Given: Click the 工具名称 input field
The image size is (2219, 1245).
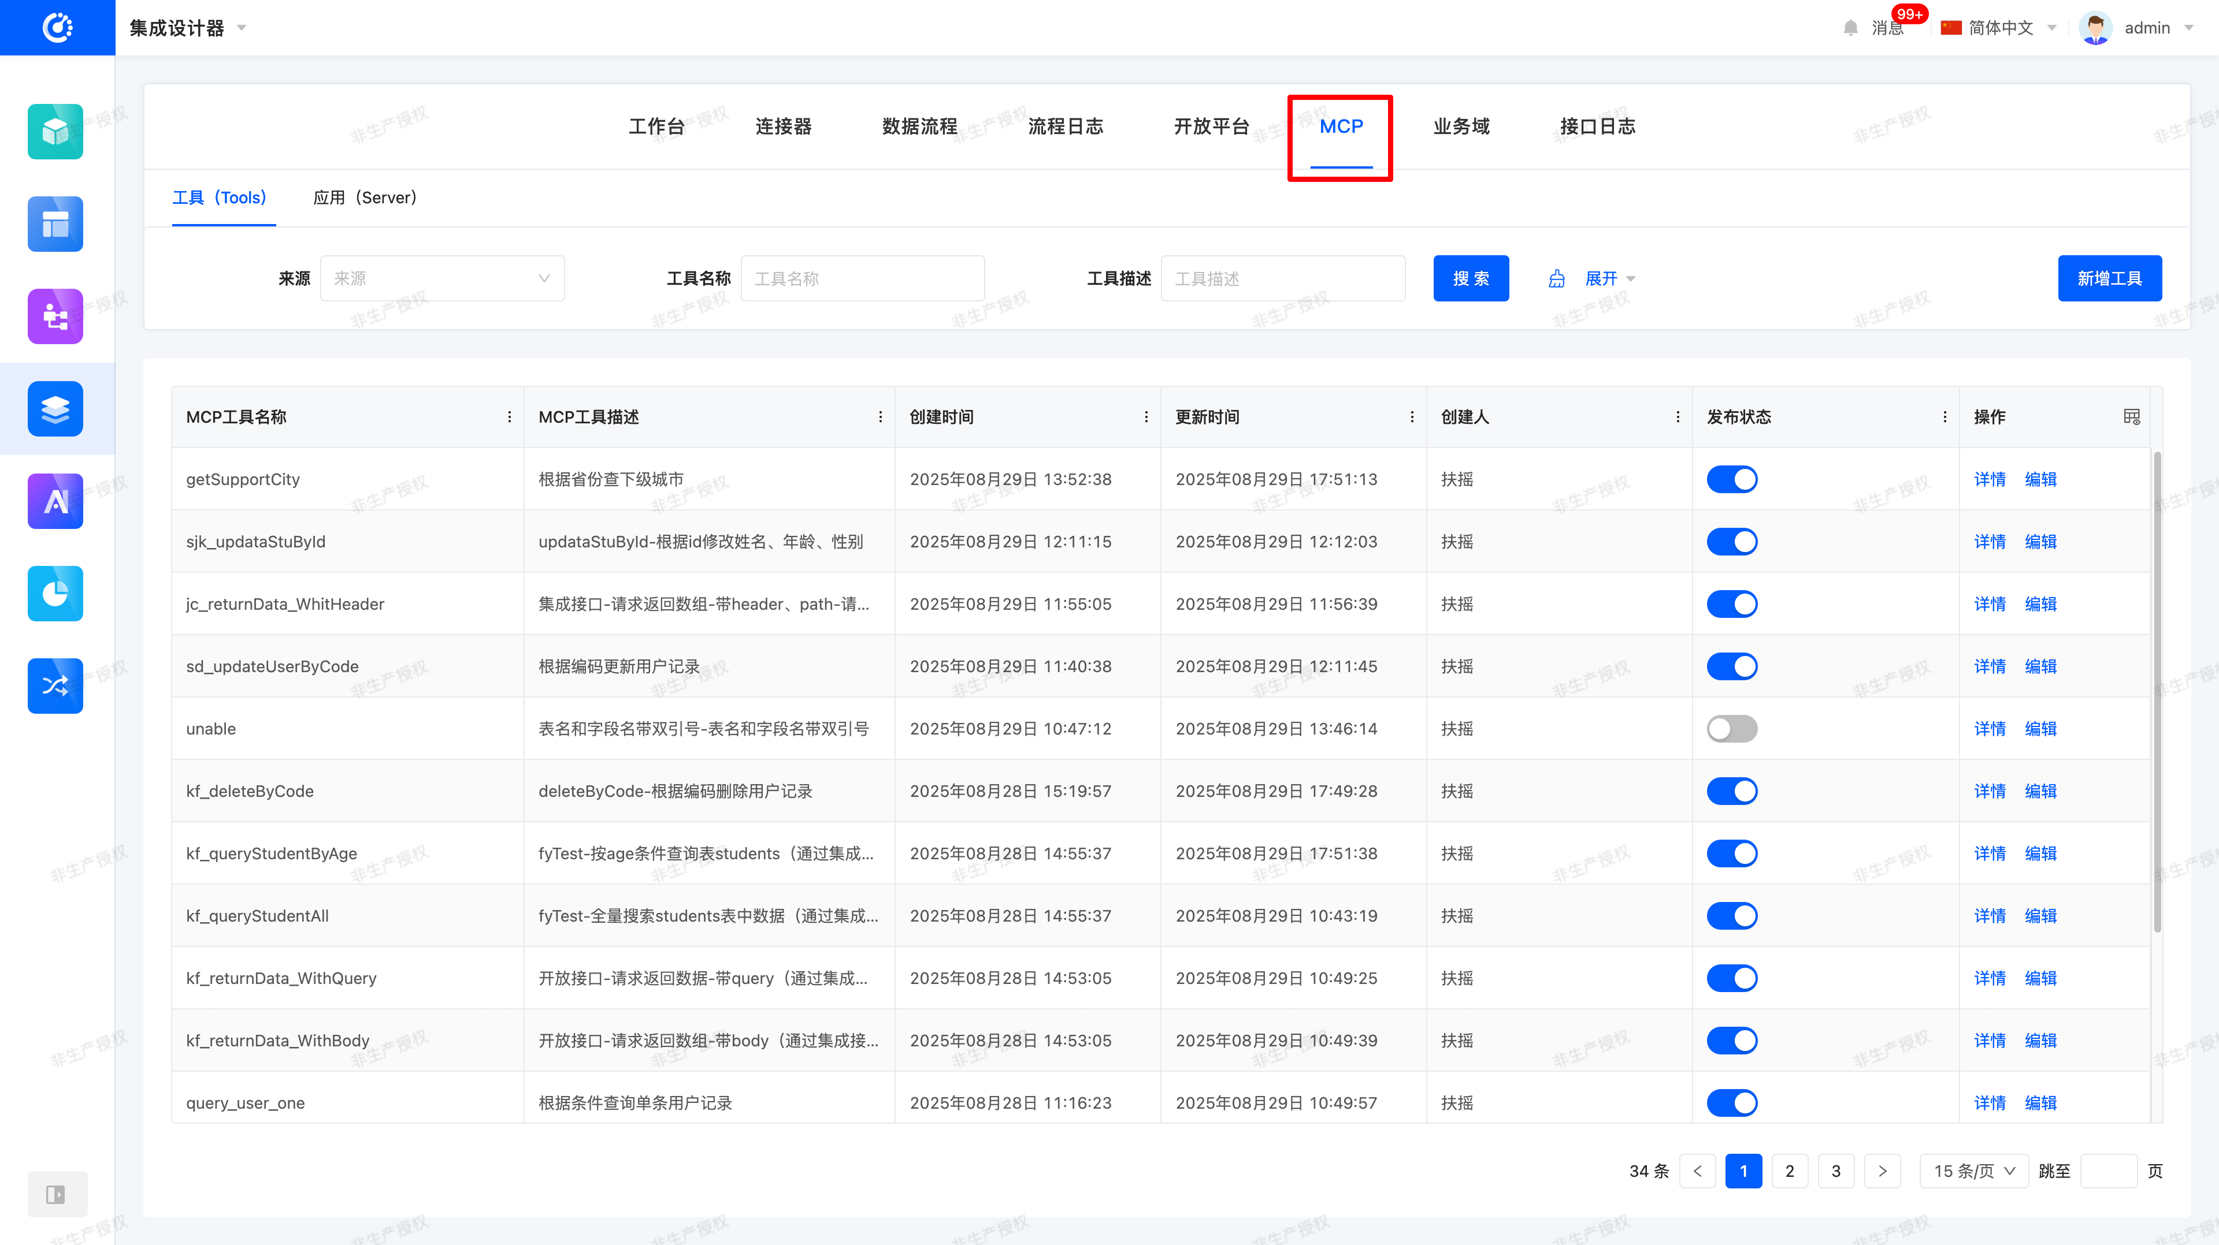Looking at the screenshot, I should click(x=862, y=278).
